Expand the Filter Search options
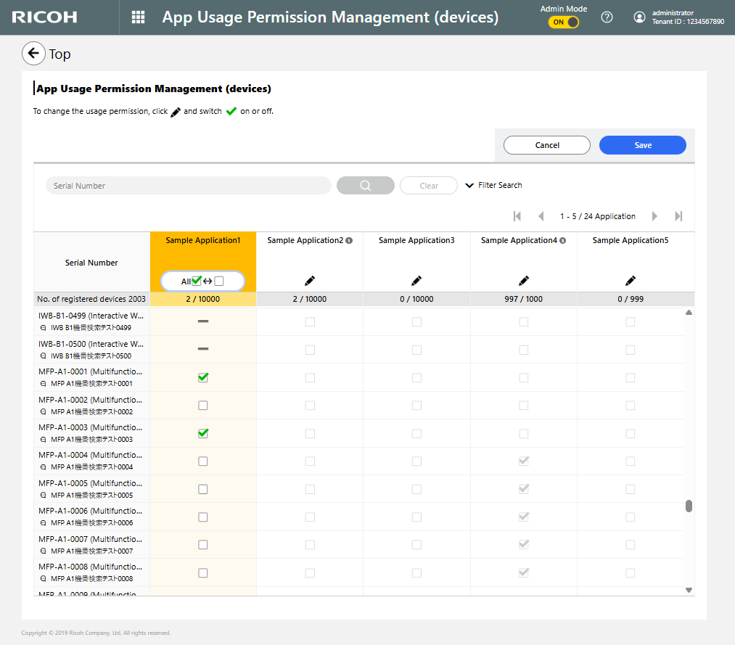Viewport: 735px width, 645px height. click(x=493, y=186)
